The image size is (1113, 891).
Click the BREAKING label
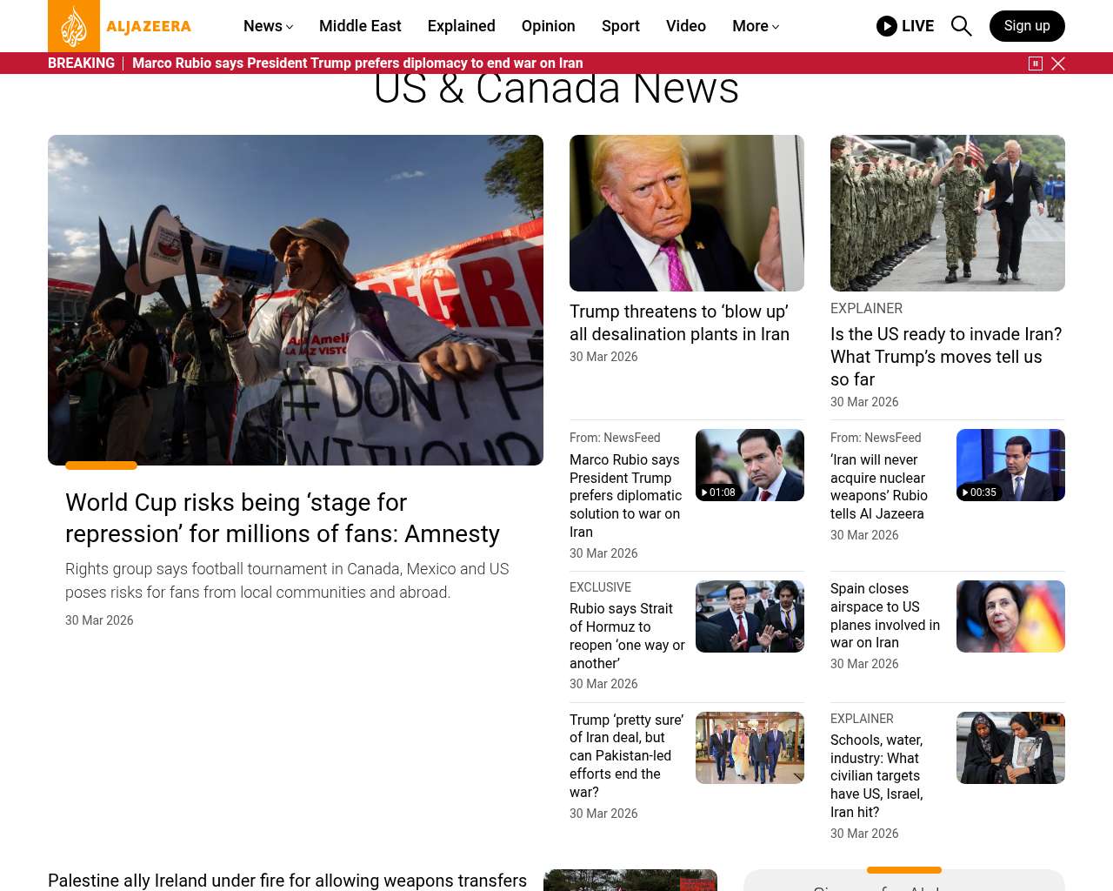point(81,64)
